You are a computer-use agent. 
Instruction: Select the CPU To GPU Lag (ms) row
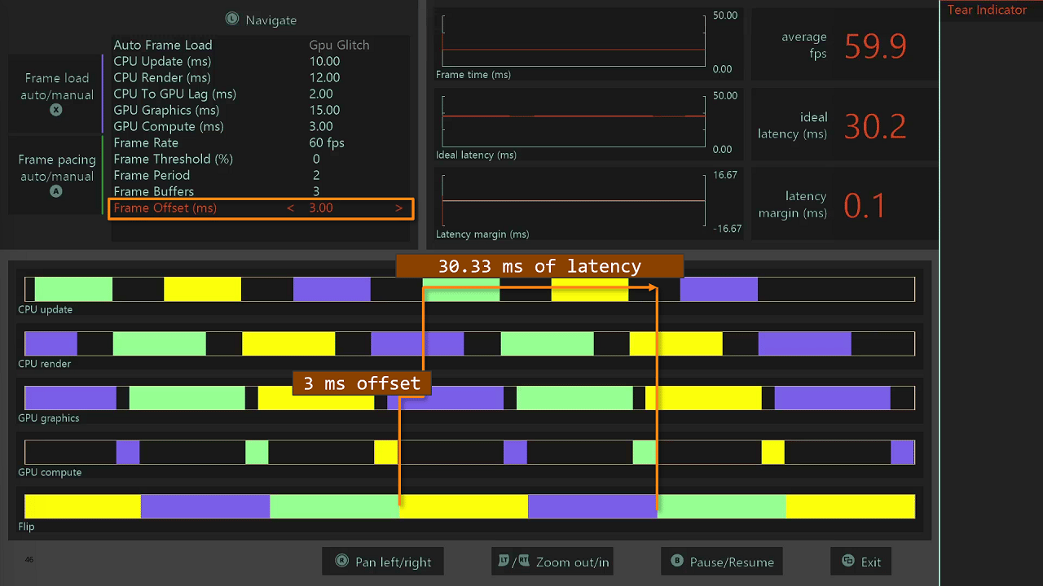[261, 94]
